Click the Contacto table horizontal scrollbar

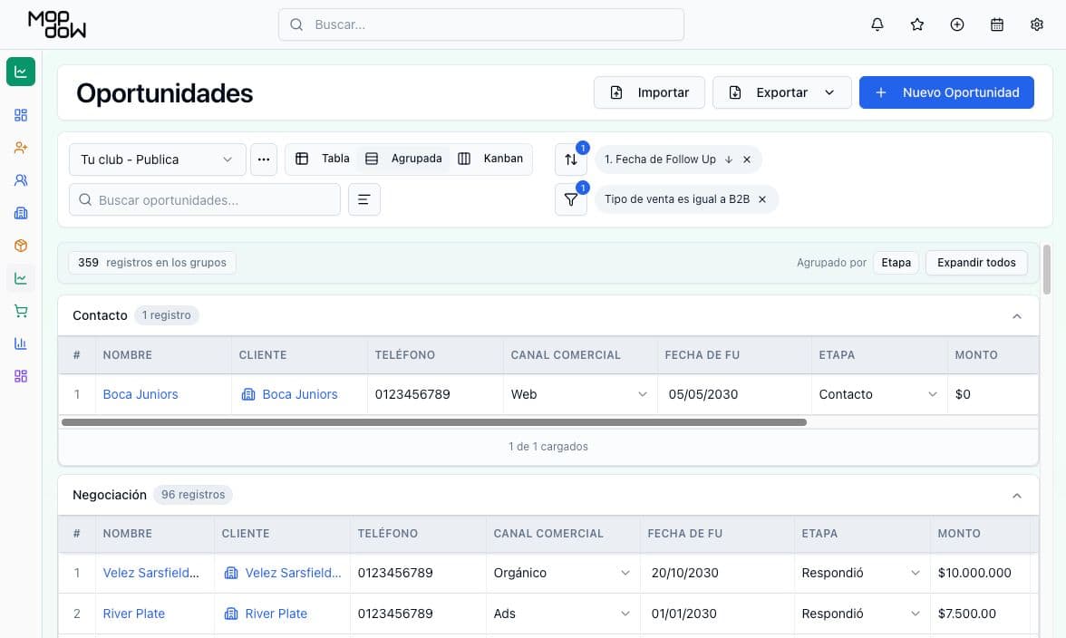(x=433, y=422)
